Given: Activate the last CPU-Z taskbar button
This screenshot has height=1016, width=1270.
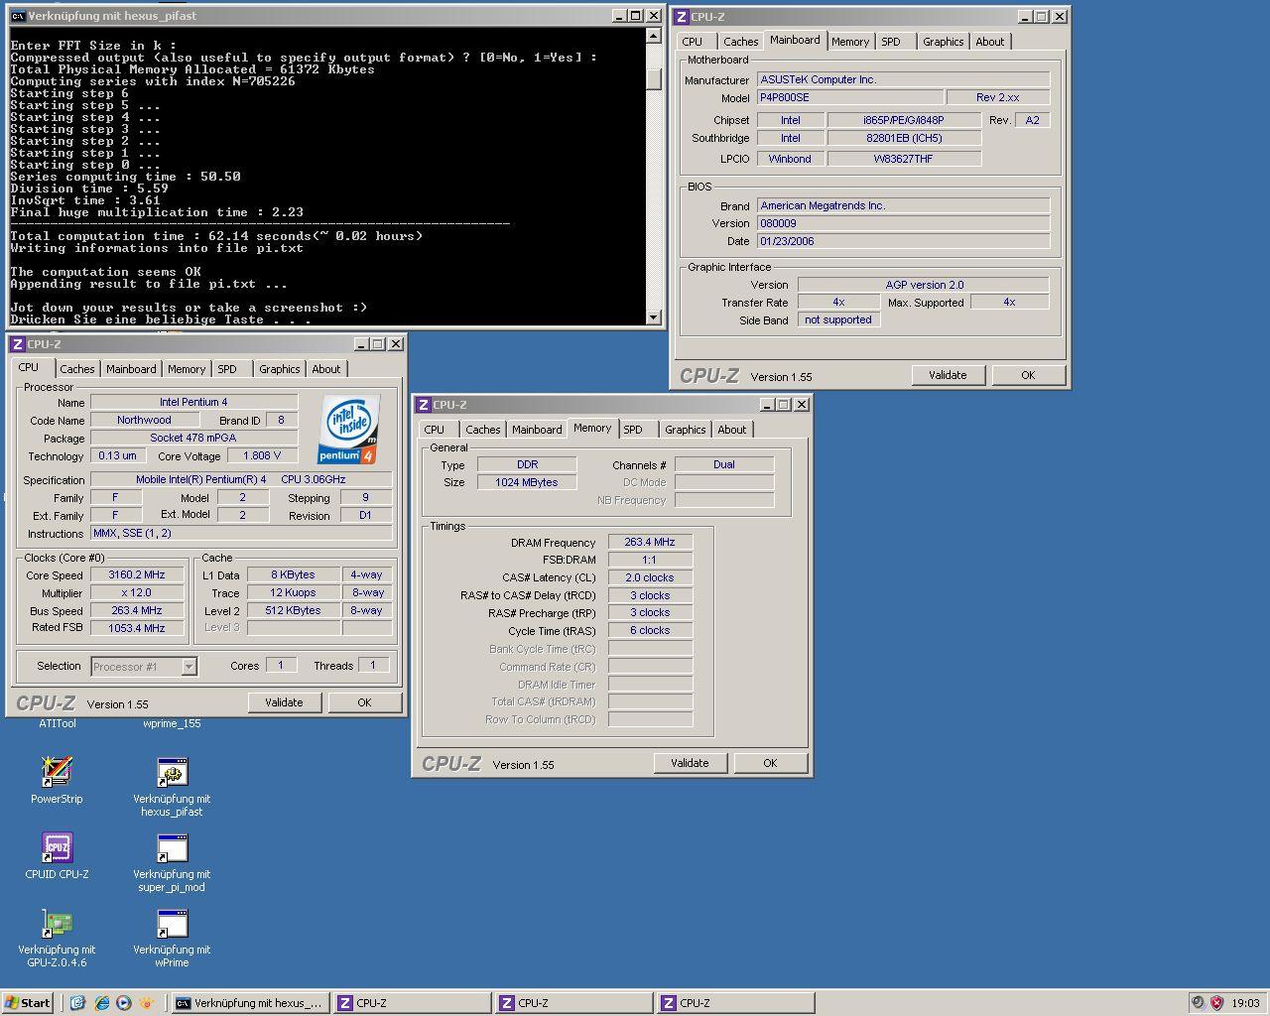Looking at the screenshot, I should tap(735, 1003).
